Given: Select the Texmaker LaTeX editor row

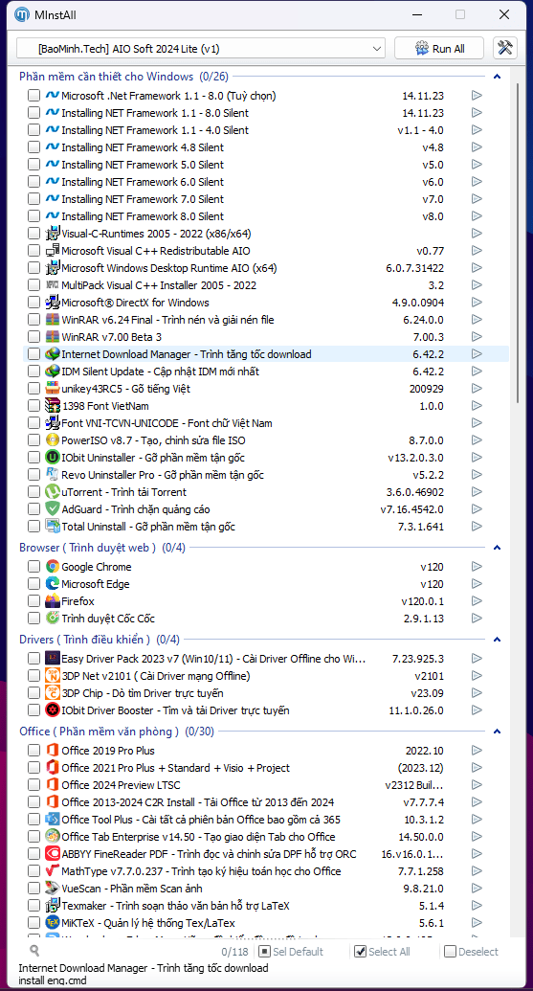Looking at the screenshot, I should tap(266, 906).
